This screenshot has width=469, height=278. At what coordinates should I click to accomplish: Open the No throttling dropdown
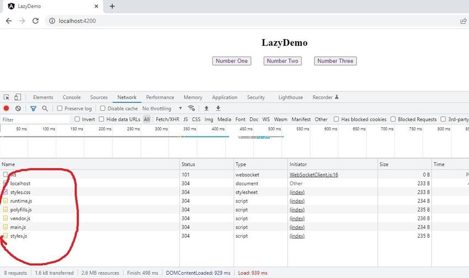(162, 108)
